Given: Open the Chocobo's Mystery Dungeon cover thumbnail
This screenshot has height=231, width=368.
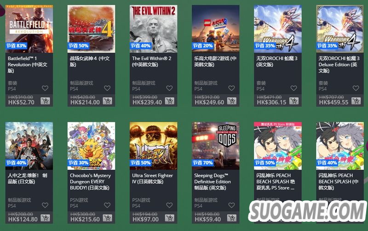Looking at the screenshot, I should click(91, 146).
